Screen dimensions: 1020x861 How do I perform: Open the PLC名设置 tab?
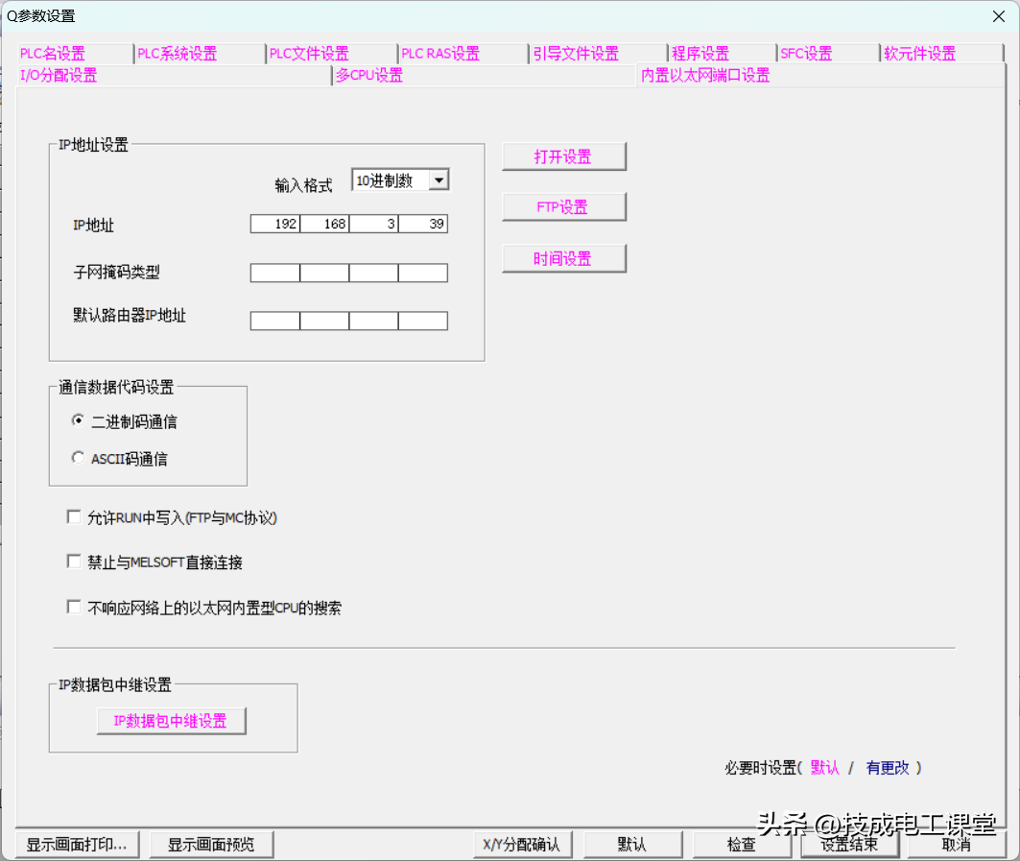click(53, 54)
